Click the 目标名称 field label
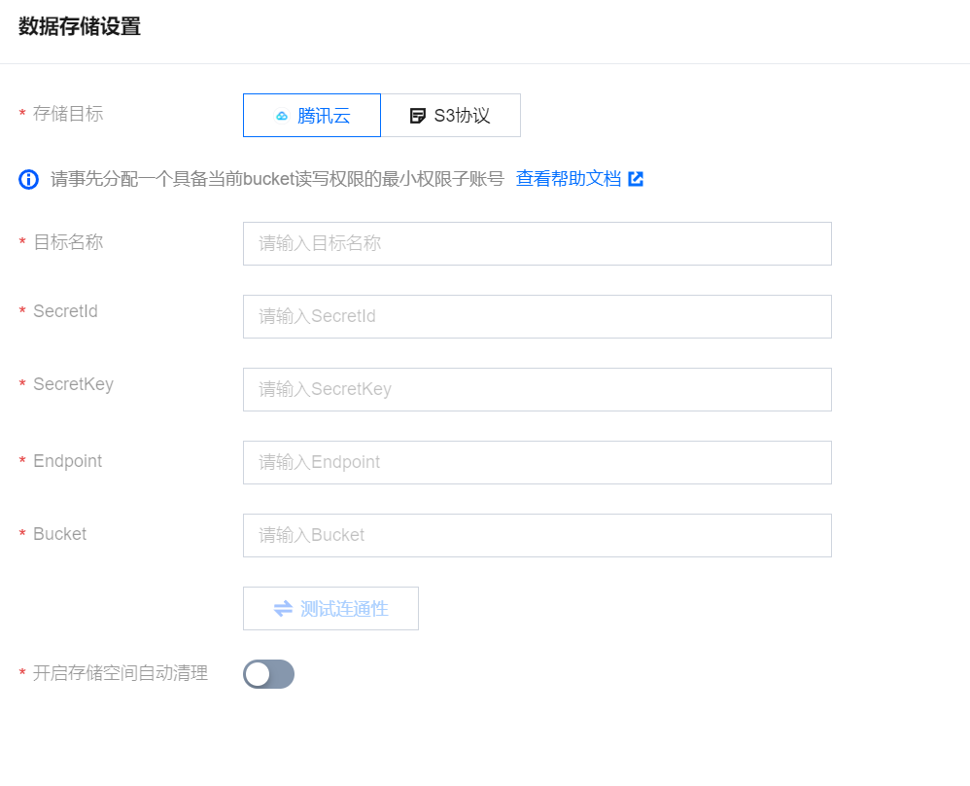Viewport: 970px width, 786px height. pos(68,242)
